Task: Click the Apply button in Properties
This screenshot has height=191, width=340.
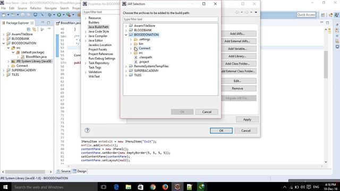Action: (247, 119)
